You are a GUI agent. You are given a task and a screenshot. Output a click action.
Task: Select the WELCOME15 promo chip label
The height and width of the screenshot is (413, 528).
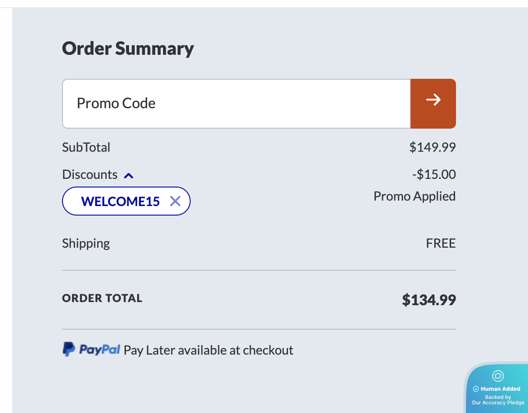coord(120,201)
